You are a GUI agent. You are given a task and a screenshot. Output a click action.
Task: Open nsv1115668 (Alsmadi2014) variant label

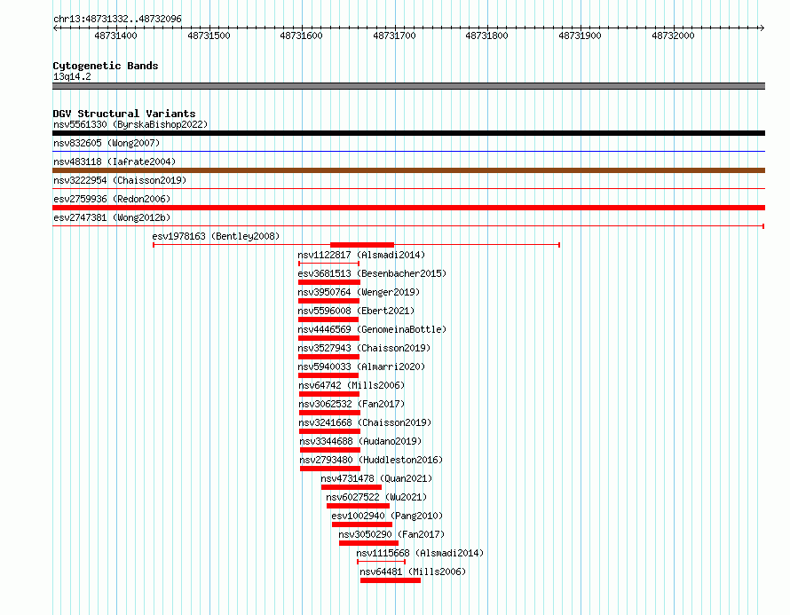pyautogui.click(x=420, y=553)
